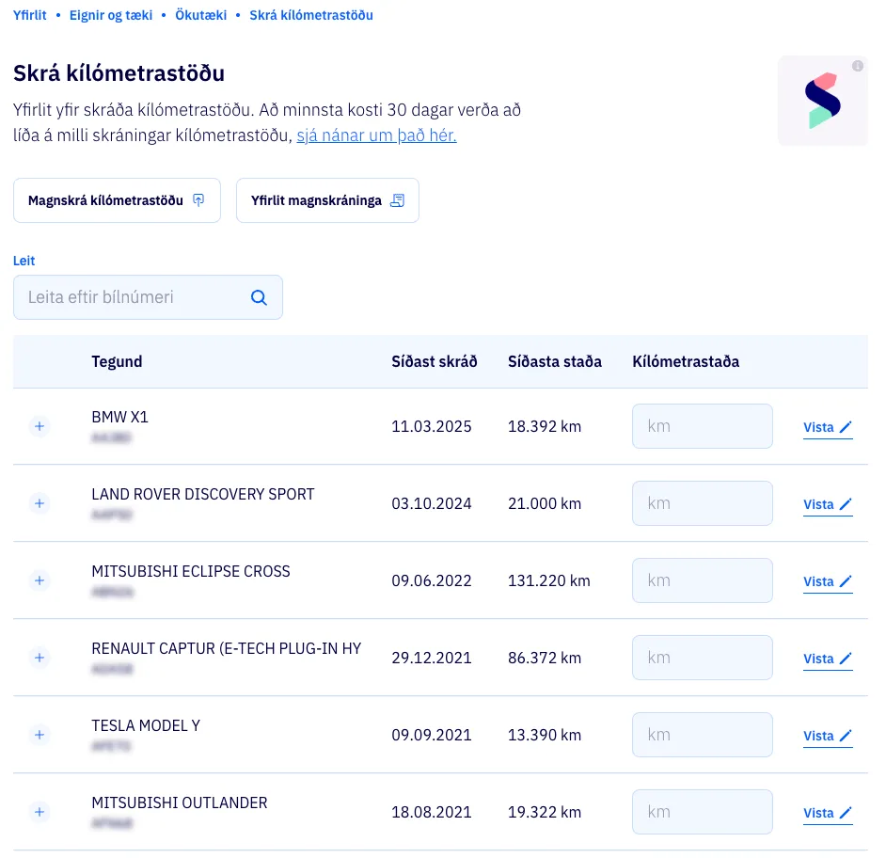This screenshot has width=886, height=858.
Task: Click the Skrá kílómetrastöðu breadcrumb
Action: [310, 15]
